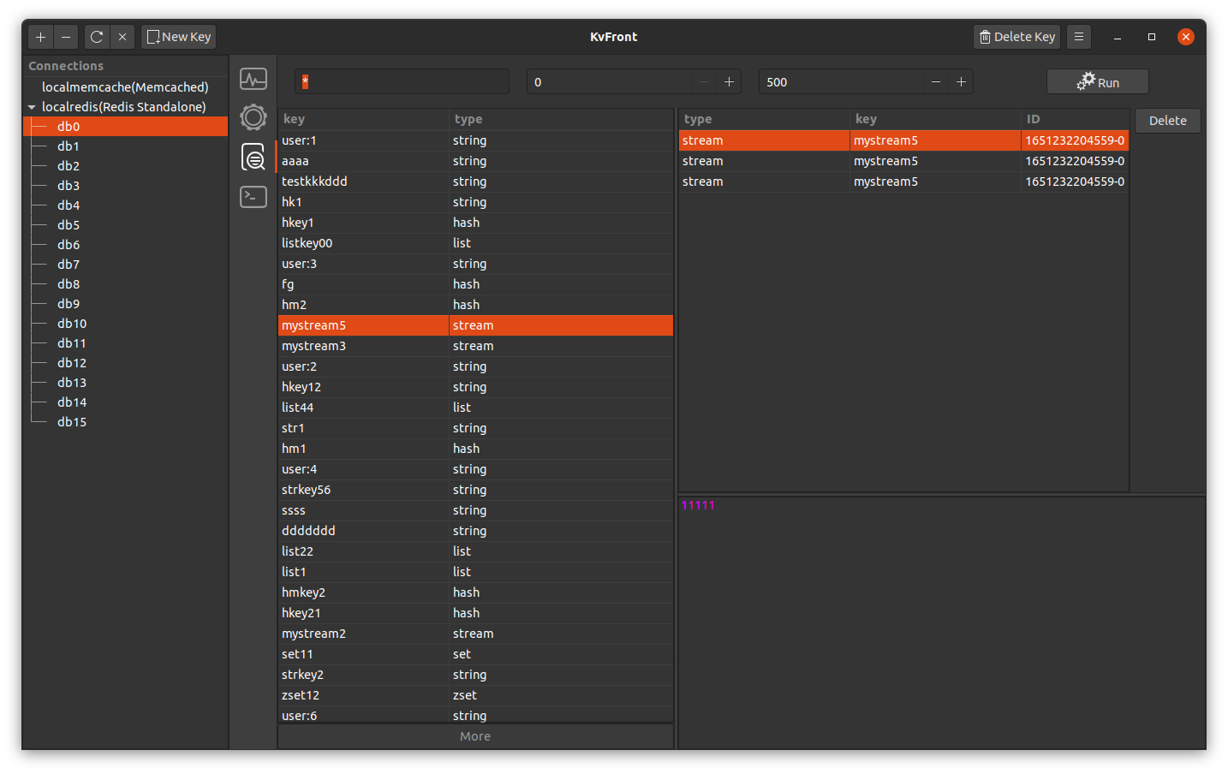
Task: Select key testkkkddd
Action: coord(475,182)
